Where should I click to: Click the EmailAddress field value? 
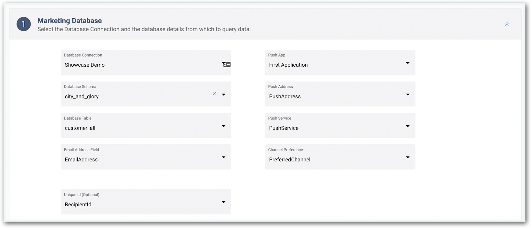click(x=81, y=159)
